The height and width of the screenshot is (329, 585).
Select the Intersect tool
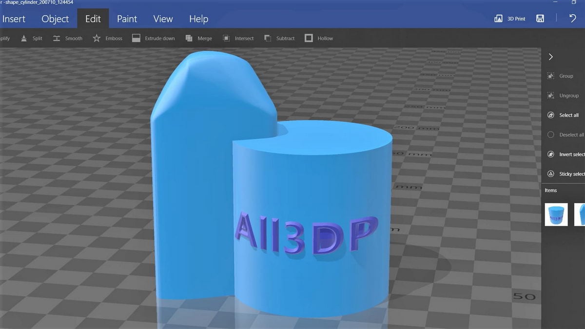point(238,38)
